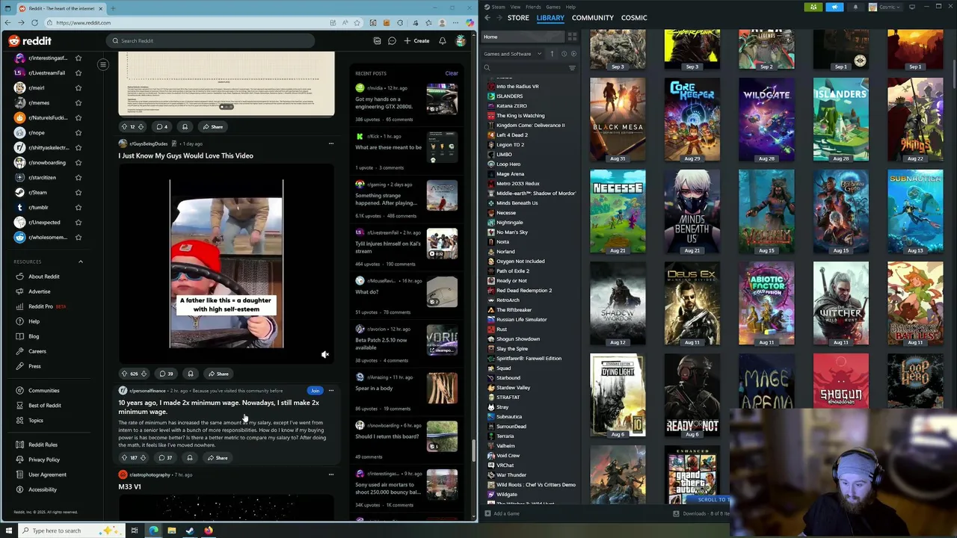
Task: Open Reddit chat icon in header
Action: pos(392,41)
